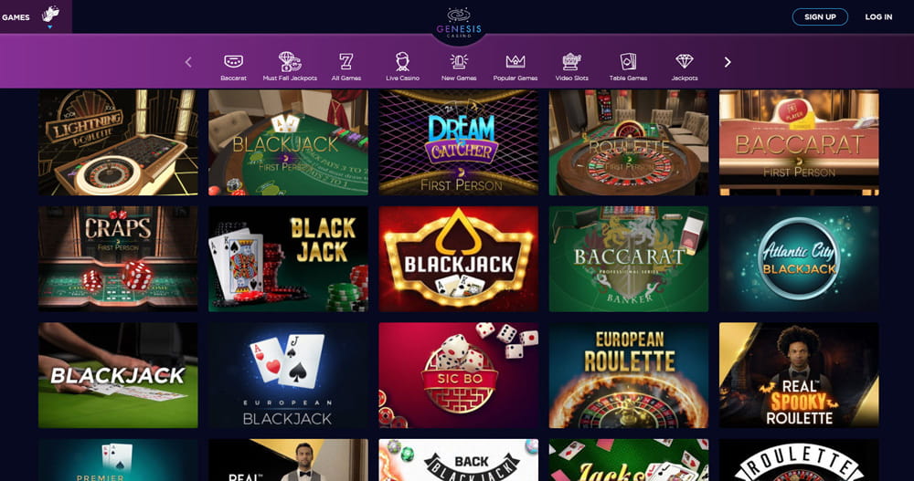Select the Popular Games crown icon

pyautogui.click(x=515, y=61)
